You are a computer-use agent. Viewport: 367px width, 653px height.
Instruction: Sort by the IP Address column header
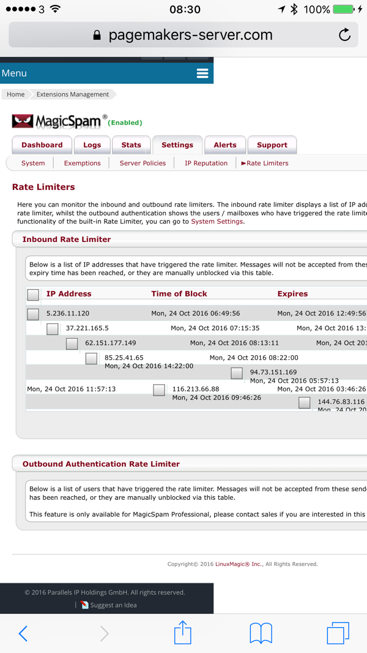(x=69, y=294)
